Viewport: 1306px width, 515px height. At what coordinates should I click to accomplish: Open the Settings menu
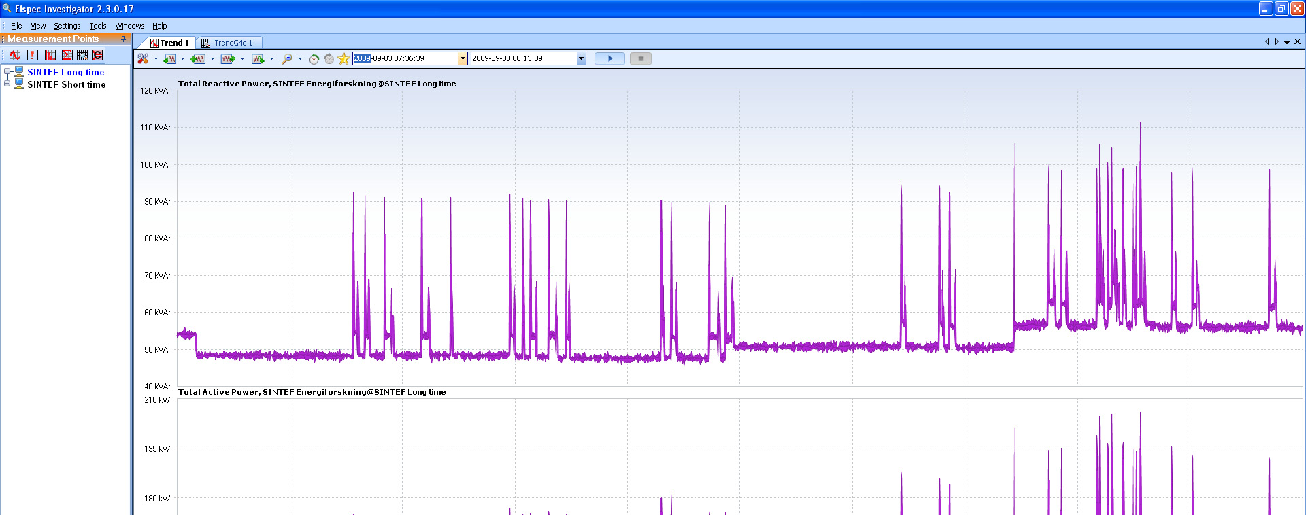click(67, 26)
